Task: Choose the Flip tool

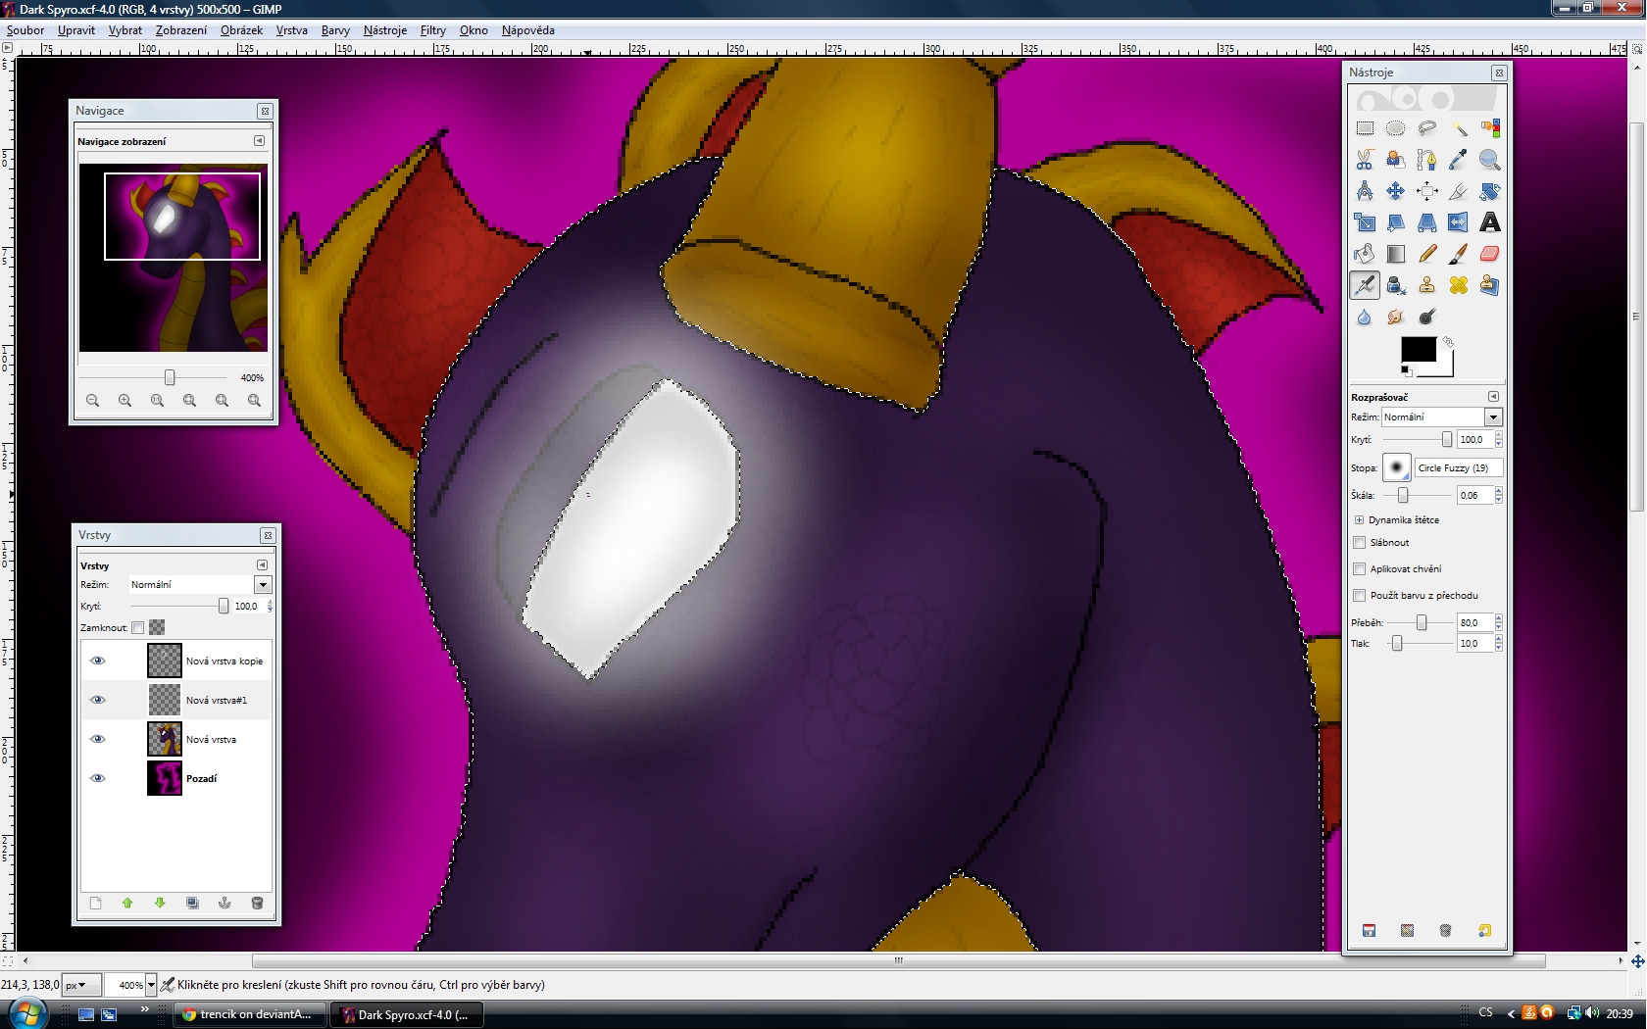Action: 1459,222
